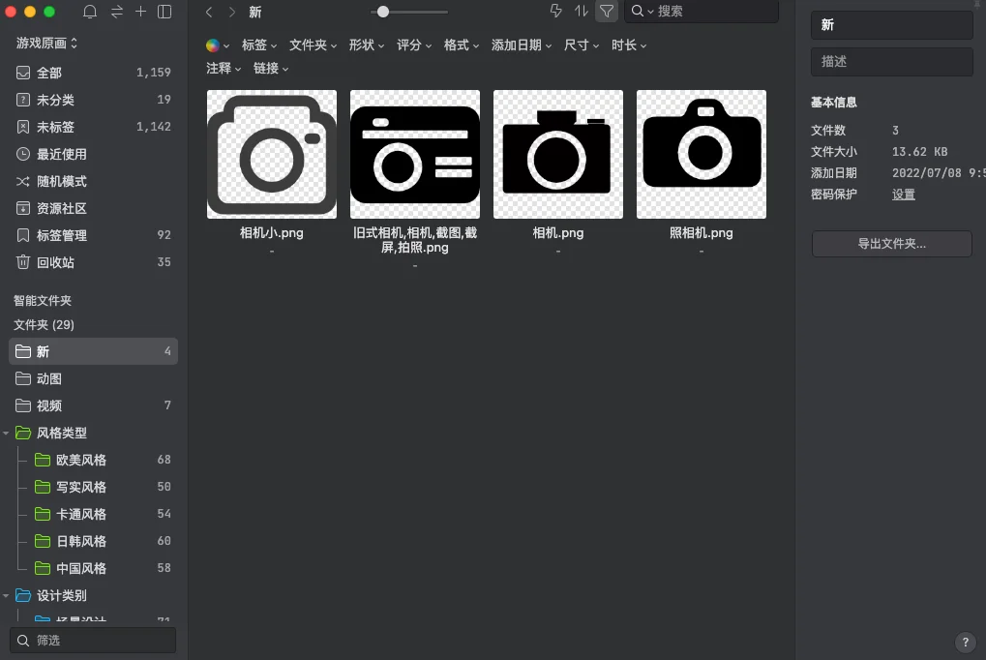Click the lightning quick action icon
Image resolution: width=986 pixels, height=660 pixels.
pos(555,12)
